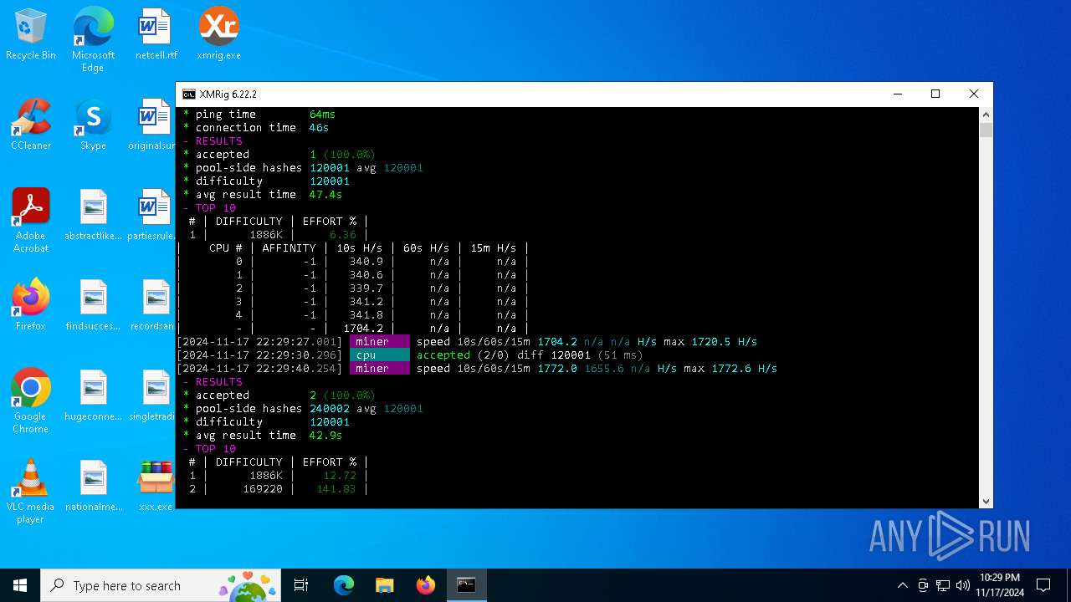Open the Google Chrome desktop shortcut
Screen dimensions: 1071x602
(x=31, y=401)
